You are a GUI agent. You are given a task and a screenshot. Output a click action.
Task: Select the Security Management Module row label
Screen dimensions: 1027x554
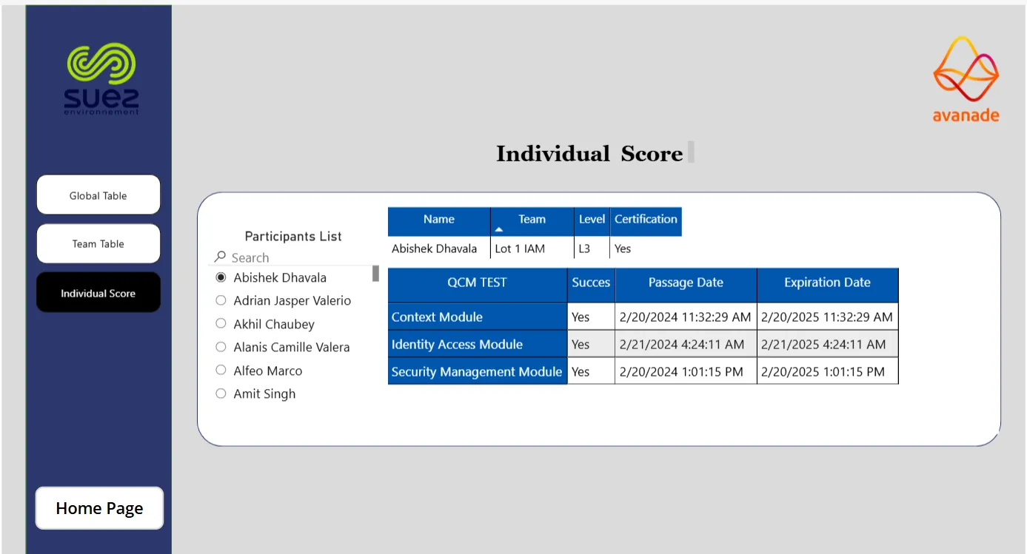point(477,371)
